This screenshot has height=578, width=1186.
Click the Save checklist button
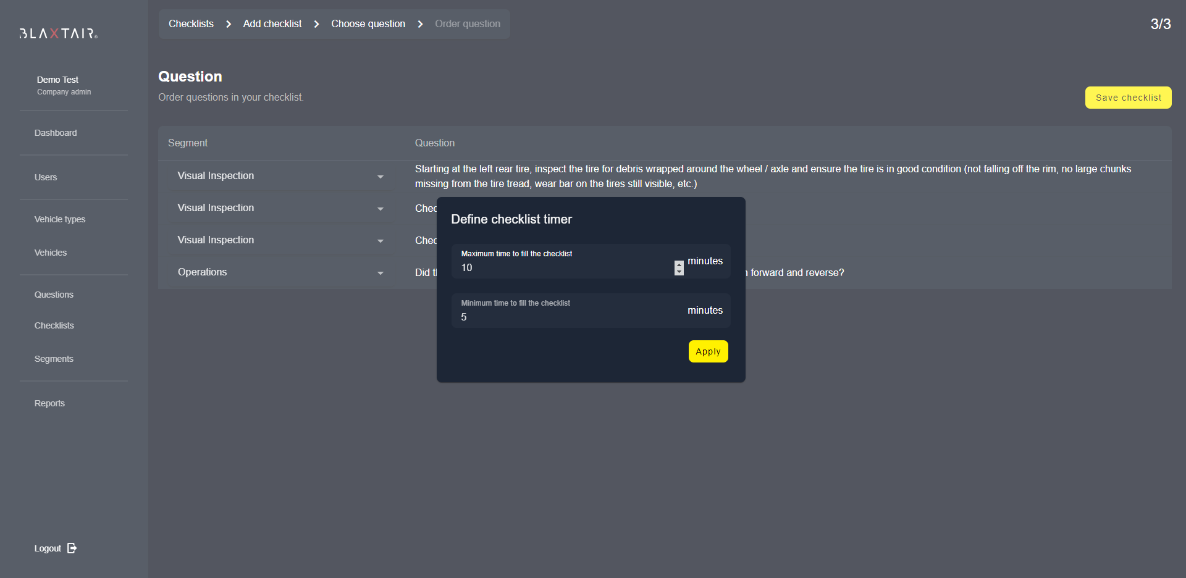[1128, 98]
